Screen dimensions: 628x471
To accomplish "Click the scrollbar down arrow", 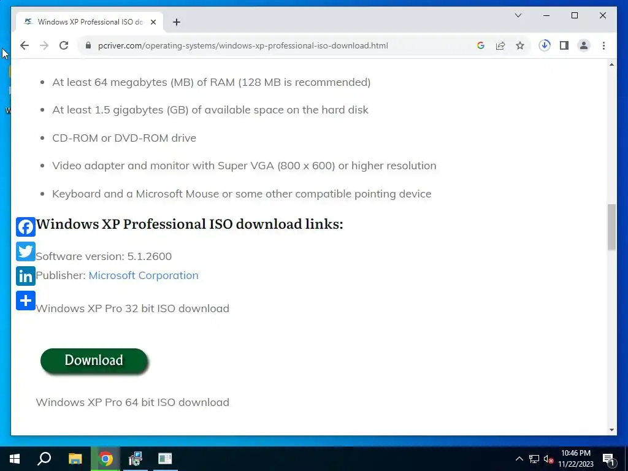I will point(611,430).
